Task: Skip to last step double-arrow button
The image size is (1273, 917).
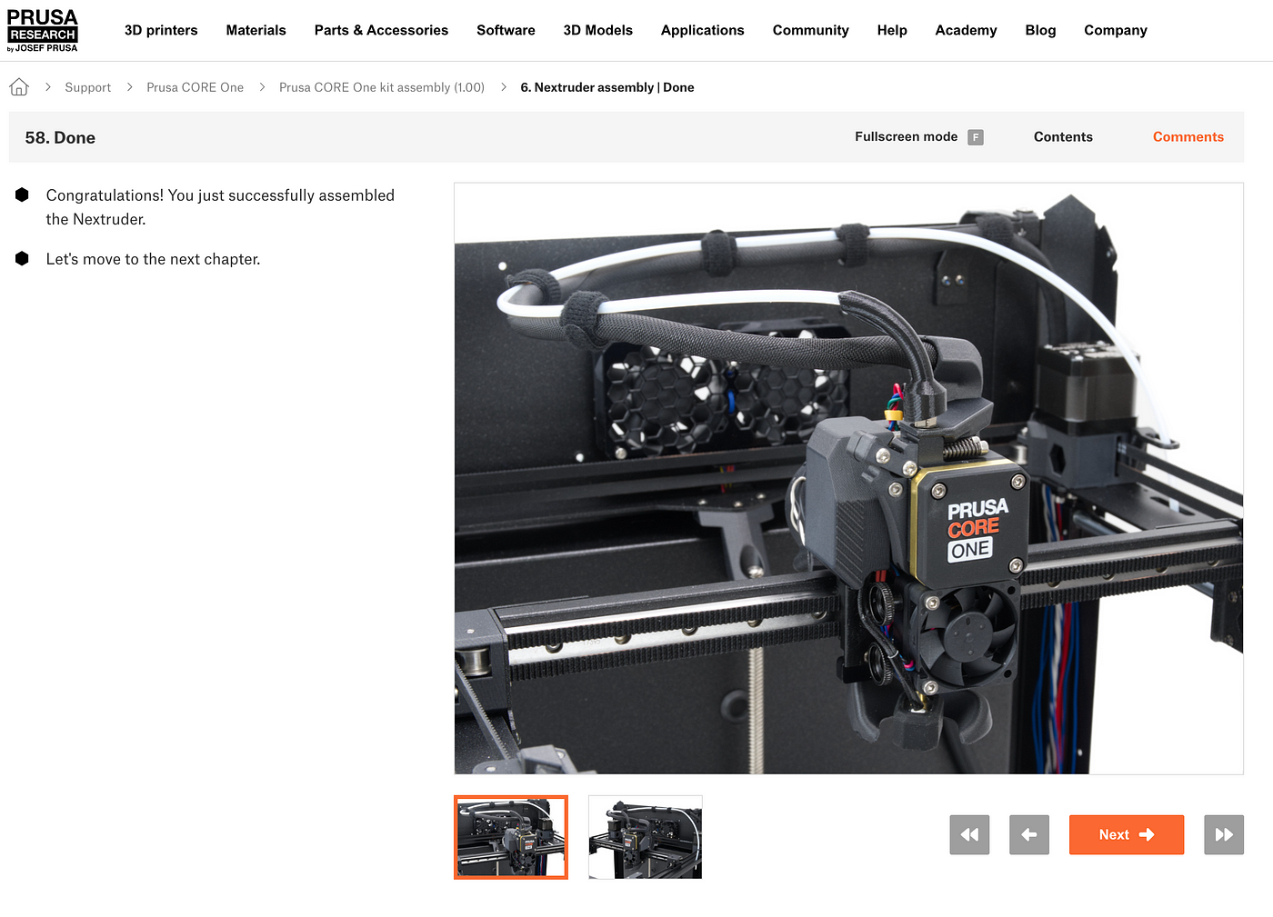Action: click(x=1224, y=834)
